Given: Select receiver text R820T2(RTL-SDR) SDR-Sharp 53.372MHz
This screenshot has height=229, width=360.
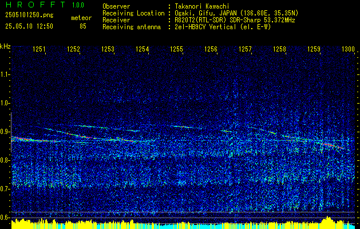Looking at the screenshot, I should 235,20.
